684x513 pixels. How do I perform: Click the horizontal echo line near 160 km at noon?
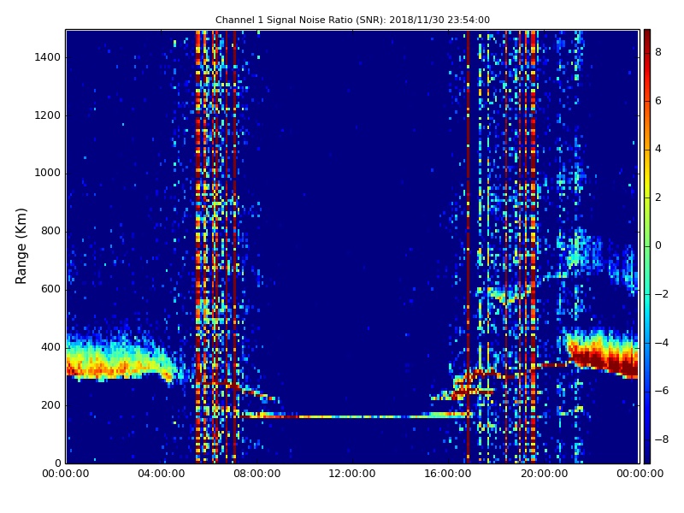tap(352, 417)
